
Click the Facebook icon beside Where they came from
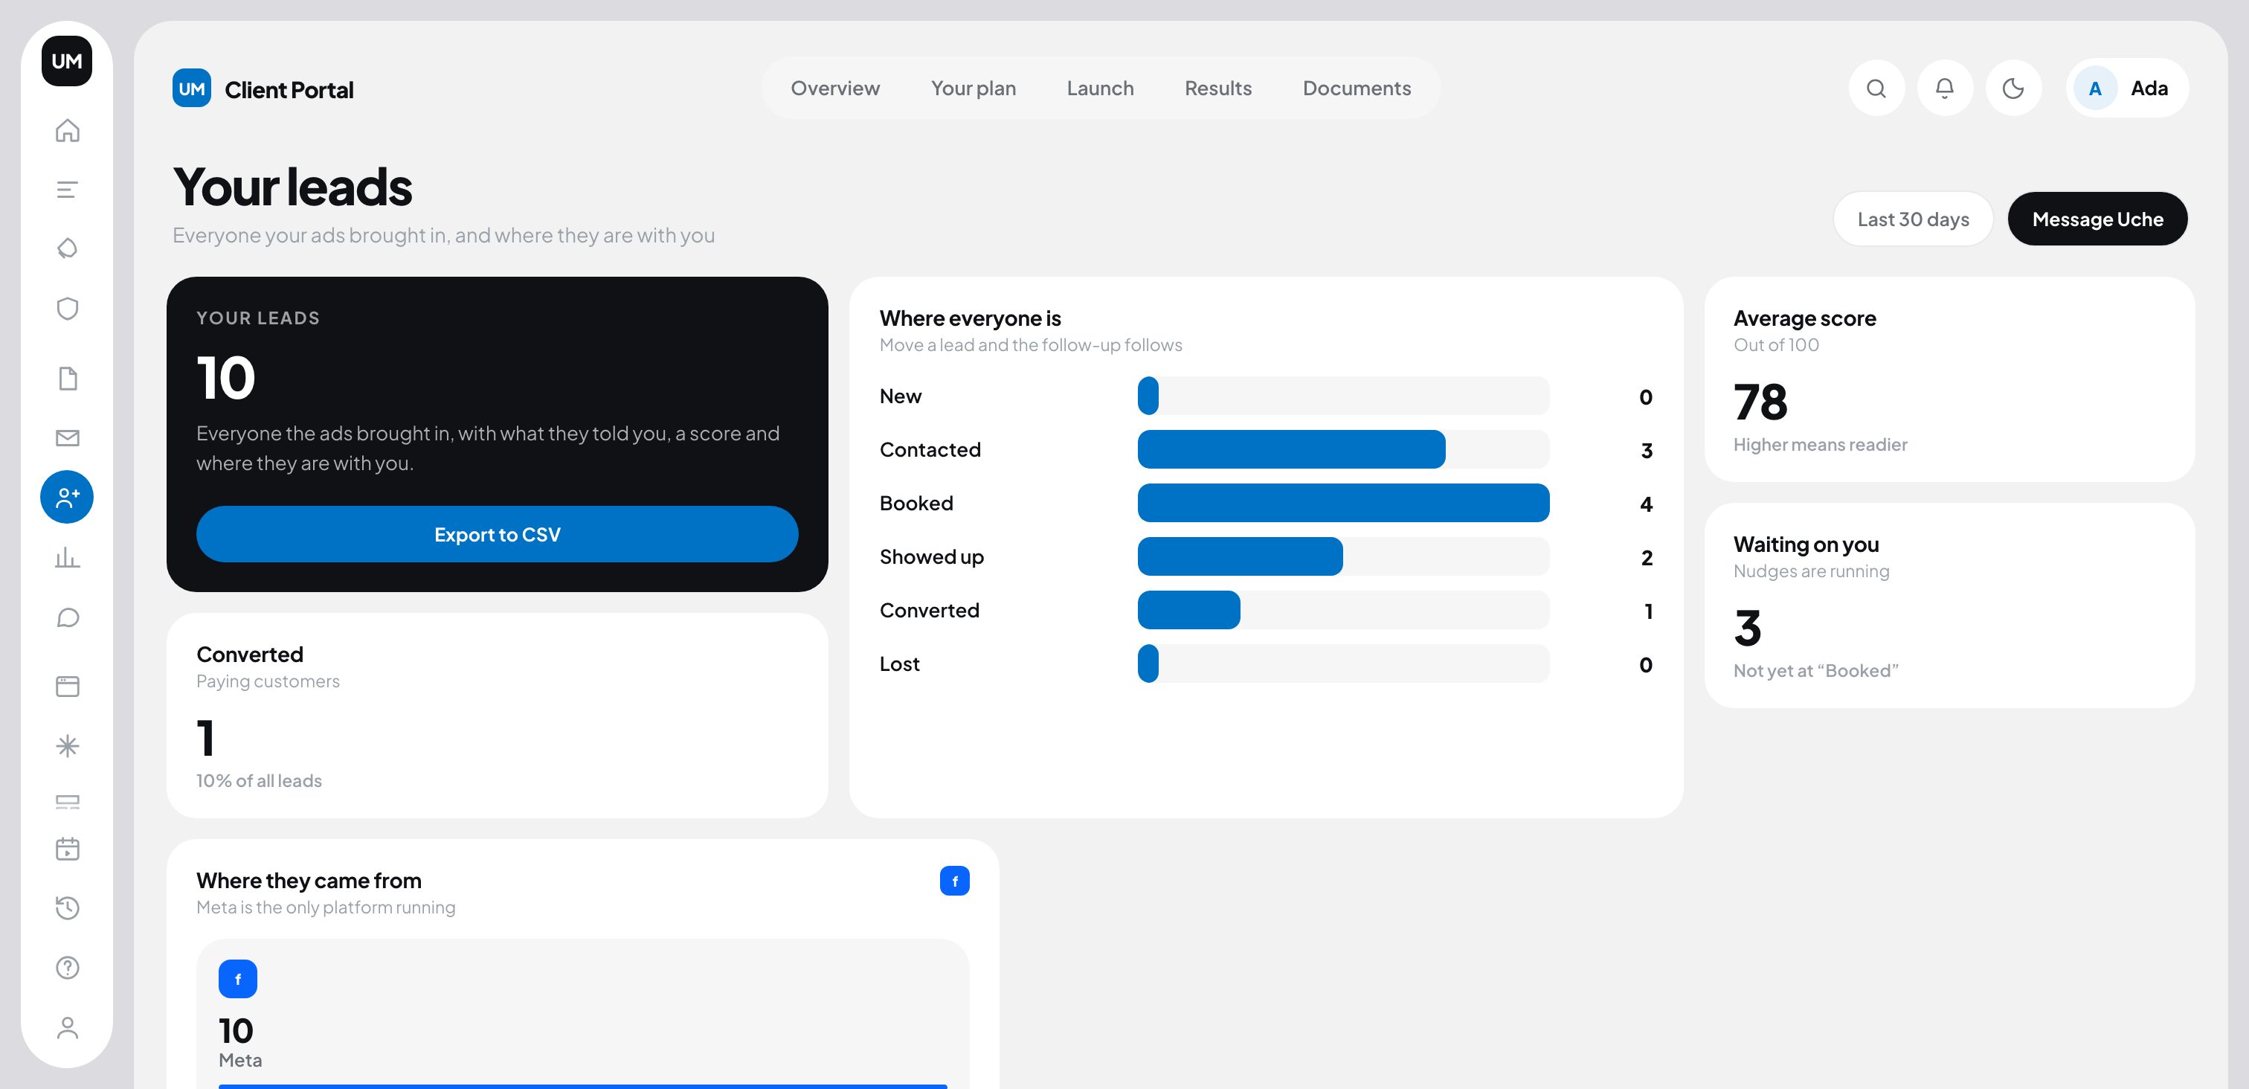[x=954, y=881]
